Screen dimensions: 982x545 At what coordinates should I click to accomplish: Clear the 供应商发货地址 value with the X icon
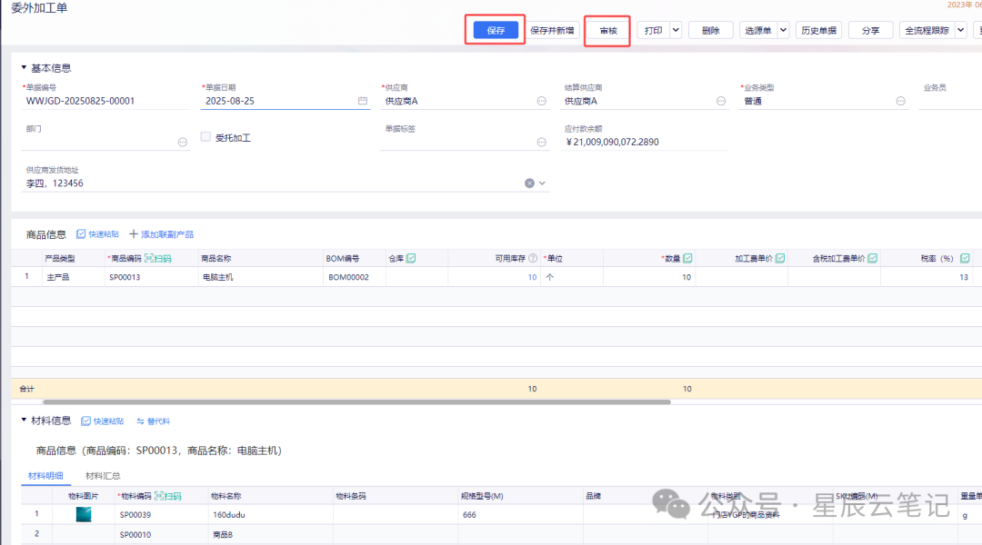point(529,183)
